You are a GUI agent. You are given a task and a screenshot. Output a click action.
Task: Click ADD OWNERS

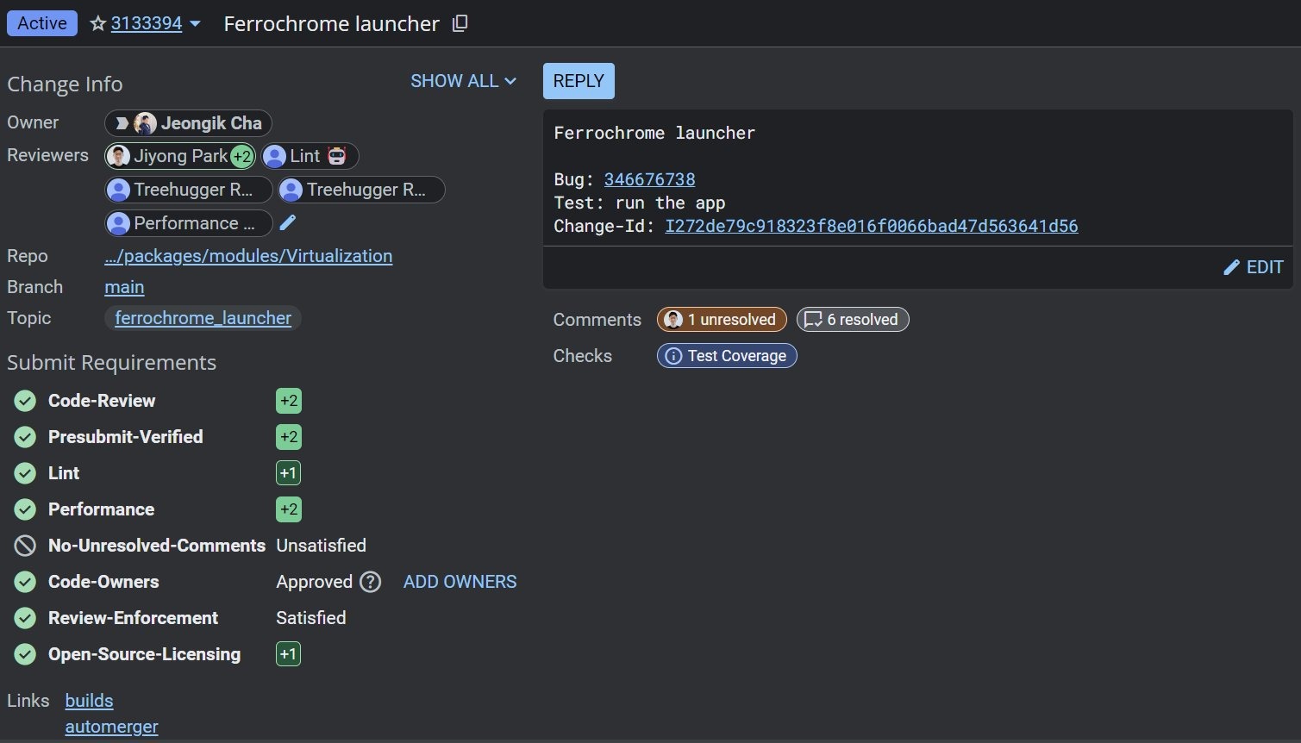[460, 582]
